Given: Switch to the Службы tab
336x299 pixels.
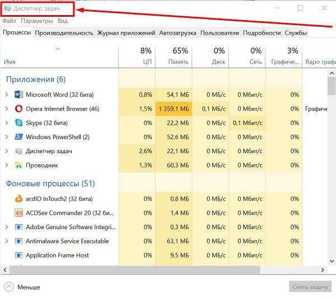Looking at the screenshot, I should 296,33.
